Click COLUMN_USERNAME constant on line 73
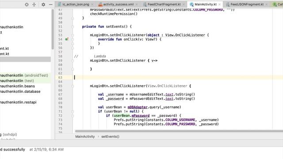The image size is (283, 159). point(180,120)
